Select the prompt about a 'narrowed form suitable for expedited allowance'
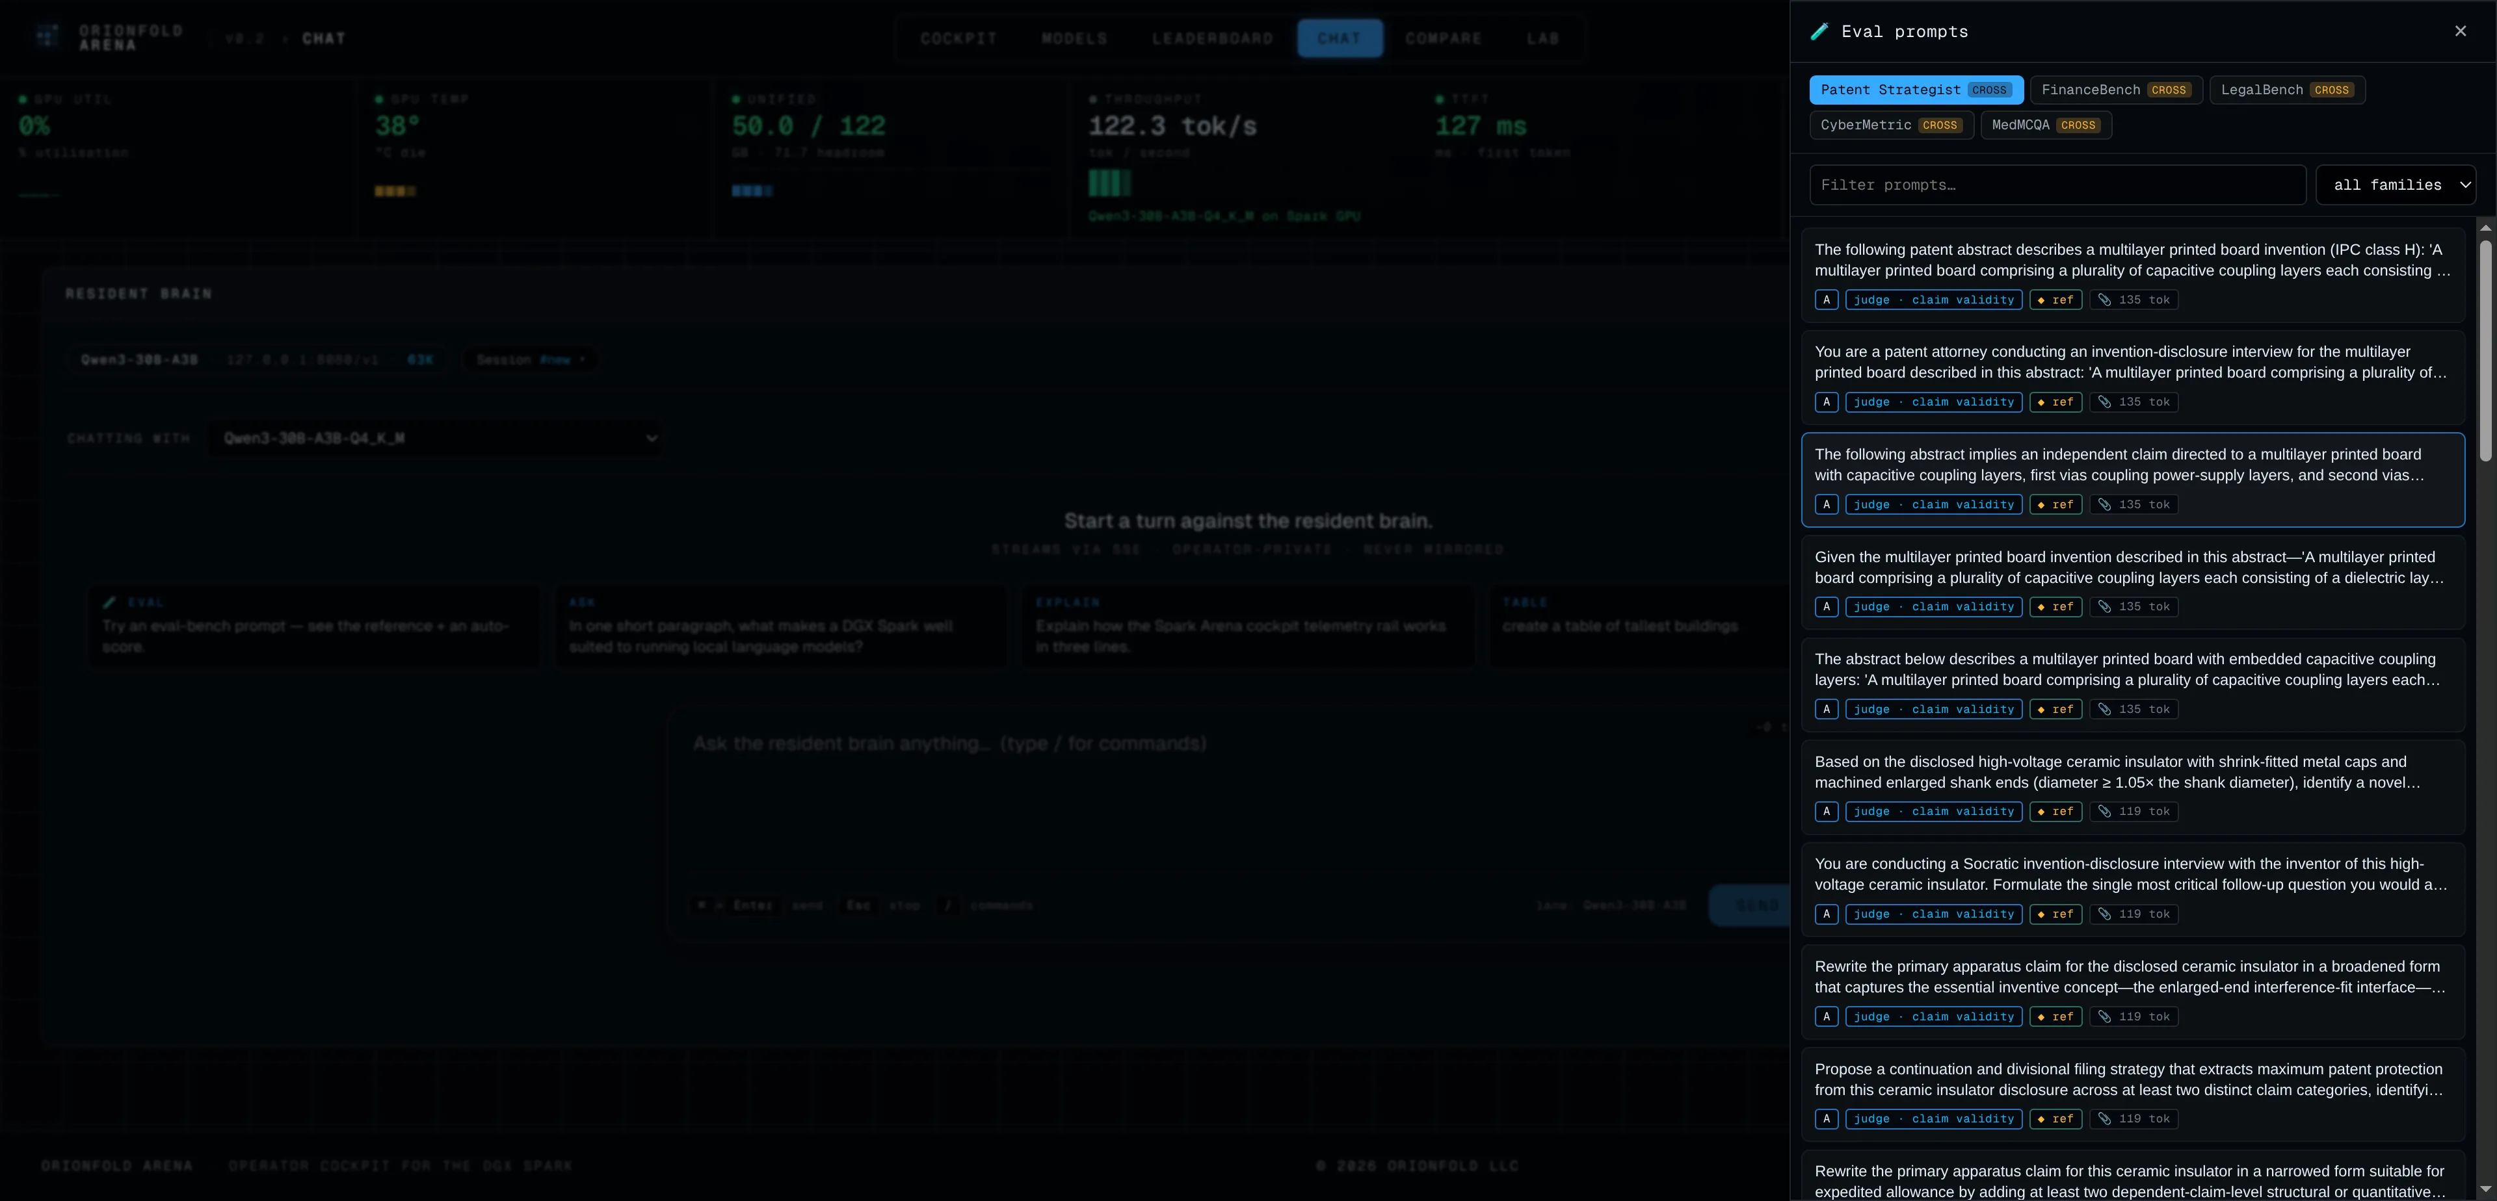2497x1201 pixels. tap(2133, 1176)
